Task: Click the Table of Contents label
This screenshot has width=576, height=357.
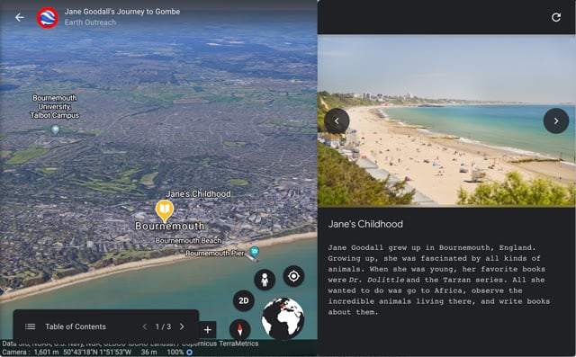Action: 76,326
